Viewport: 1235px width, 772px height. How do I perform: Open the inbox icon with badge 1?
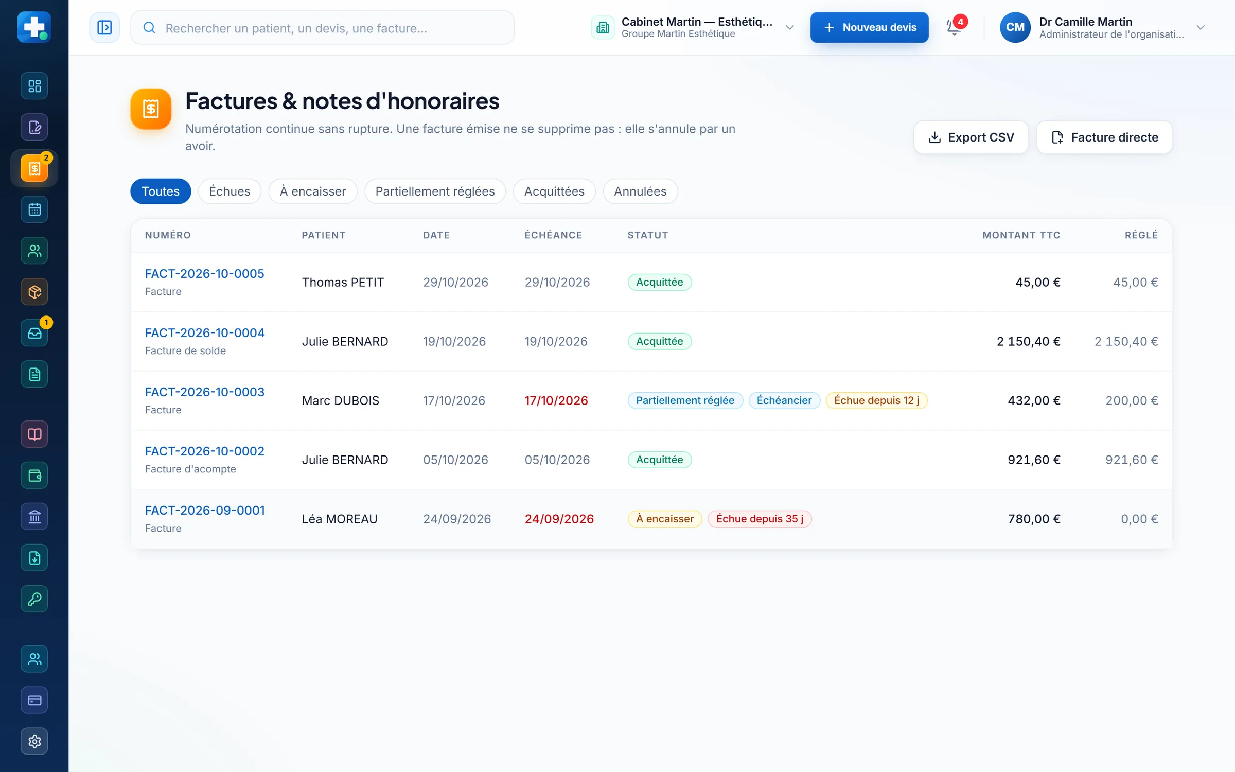(34, 333)
